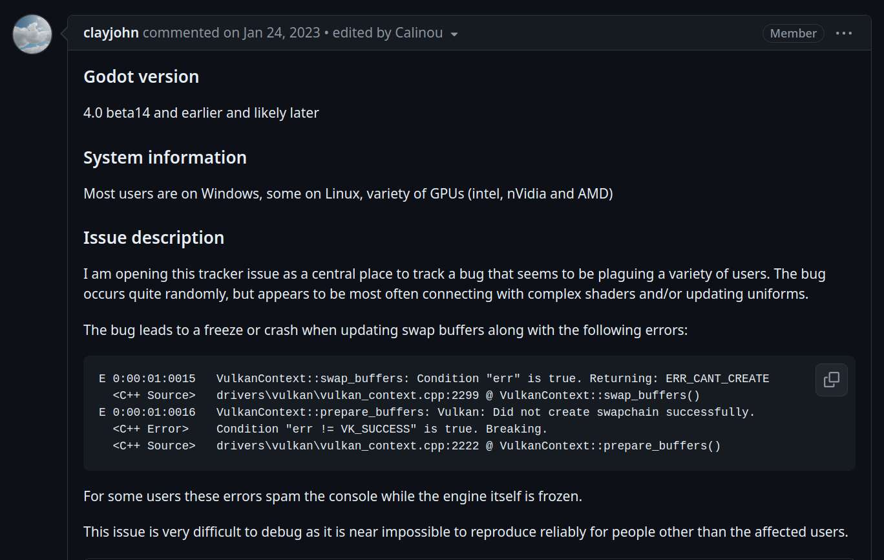Click the Godot version heading
Screen dimensions: 884x560
pyautogui.click(x=141, y=76)
